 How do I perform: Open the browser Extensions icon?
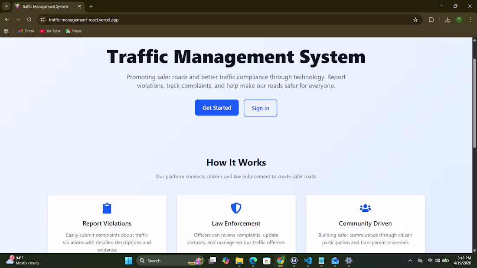431,19
